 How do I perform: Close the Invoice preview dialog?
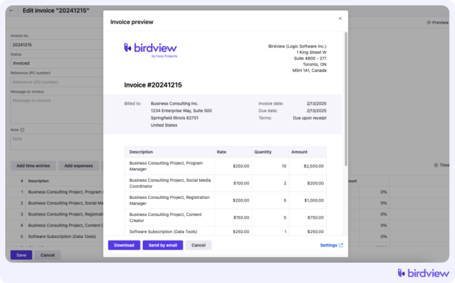click(x=340, y=18)
